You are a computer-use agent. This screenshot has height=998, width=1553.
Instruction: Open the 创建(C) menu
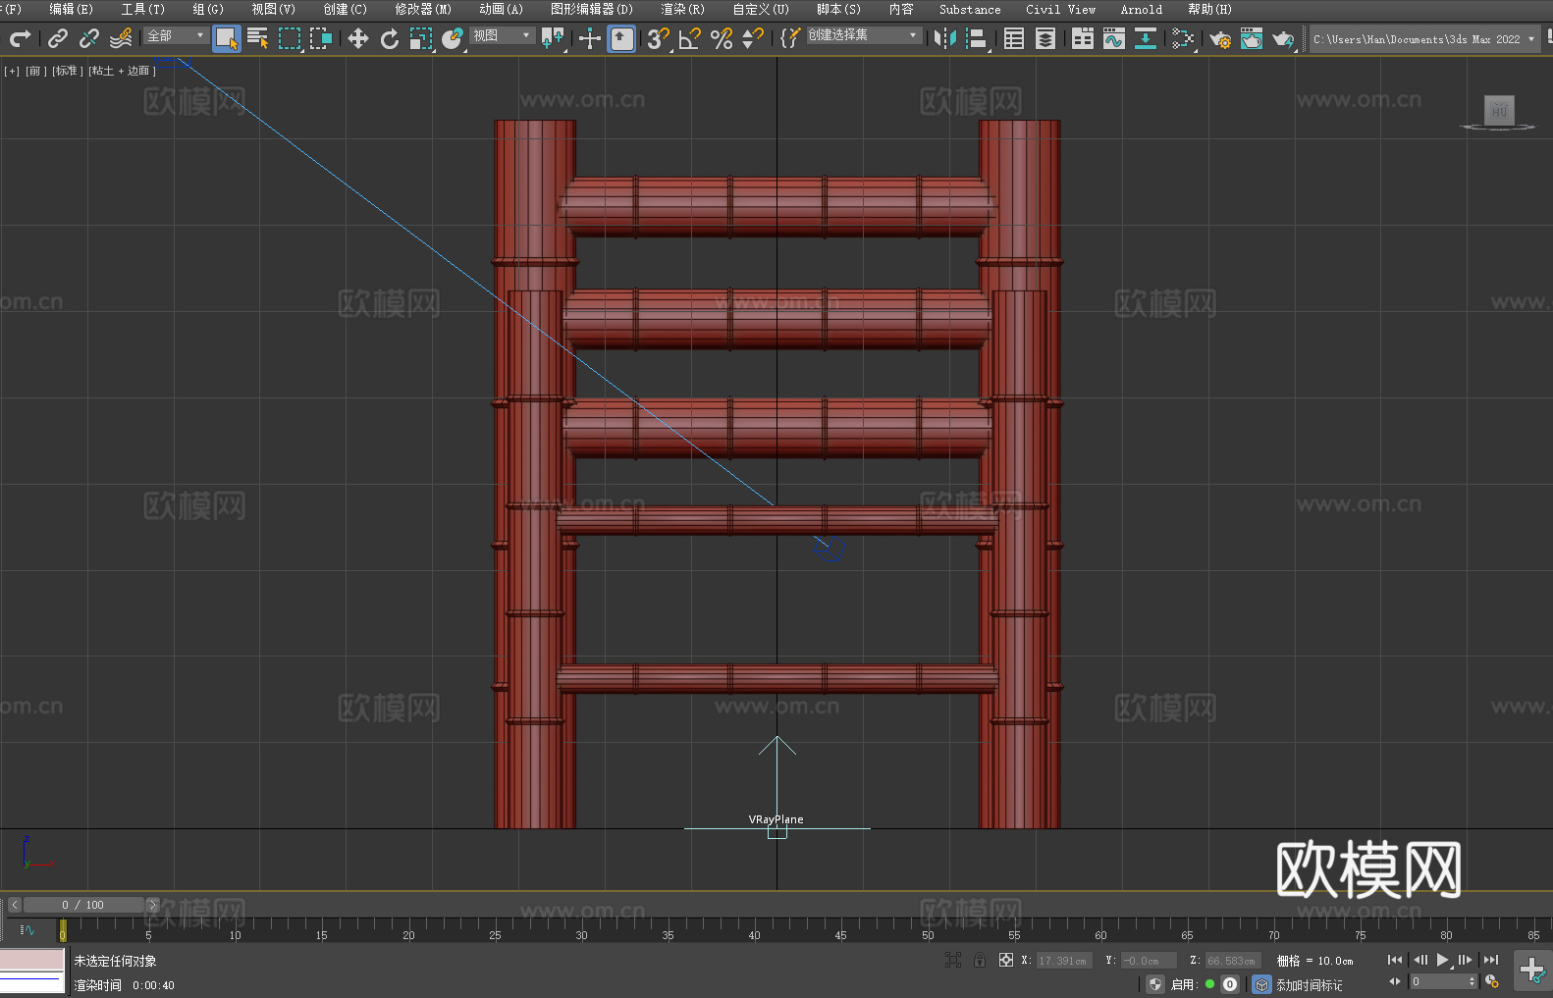coord(345,9)
